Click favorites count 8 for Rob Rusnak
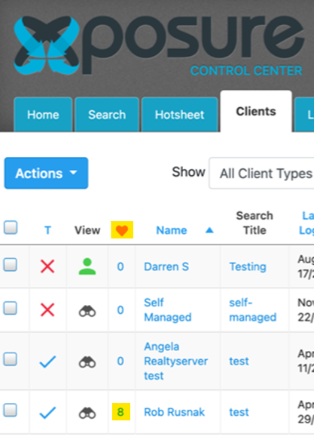 pos(121,412)
